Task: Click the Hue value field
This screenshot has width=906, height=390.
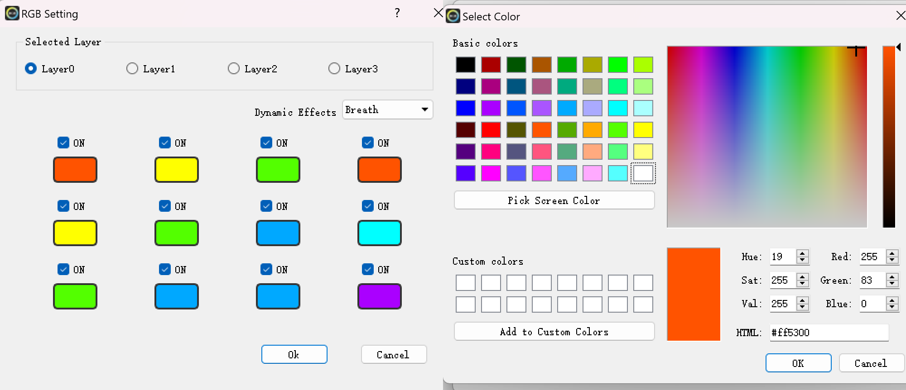Action: click(x=783, y=257)
